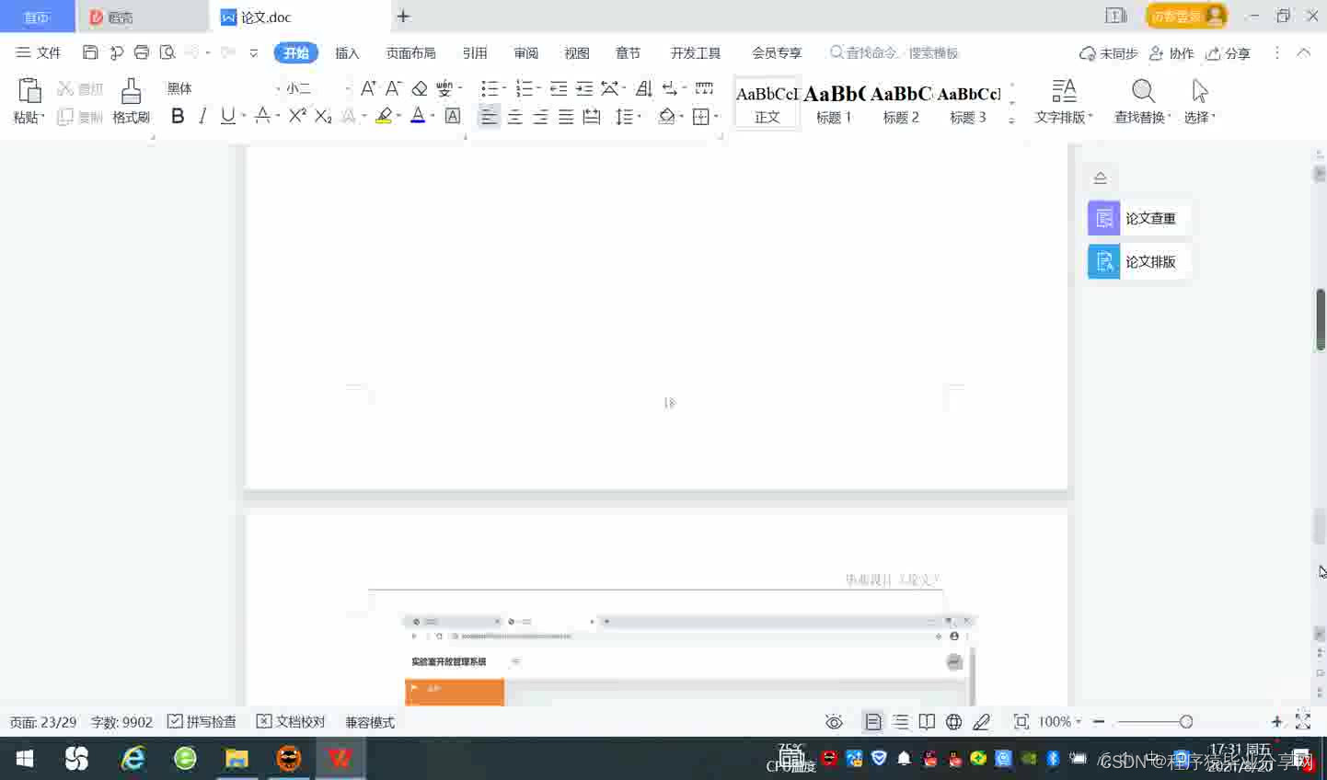This screenshot has height=780, width=1327.
Task: Toggle Underline formatting
Action: click(227, 116)
